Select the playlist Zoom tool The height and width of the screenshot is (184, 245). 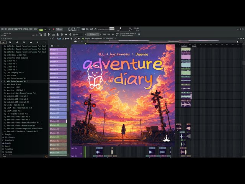click(76, 38)
